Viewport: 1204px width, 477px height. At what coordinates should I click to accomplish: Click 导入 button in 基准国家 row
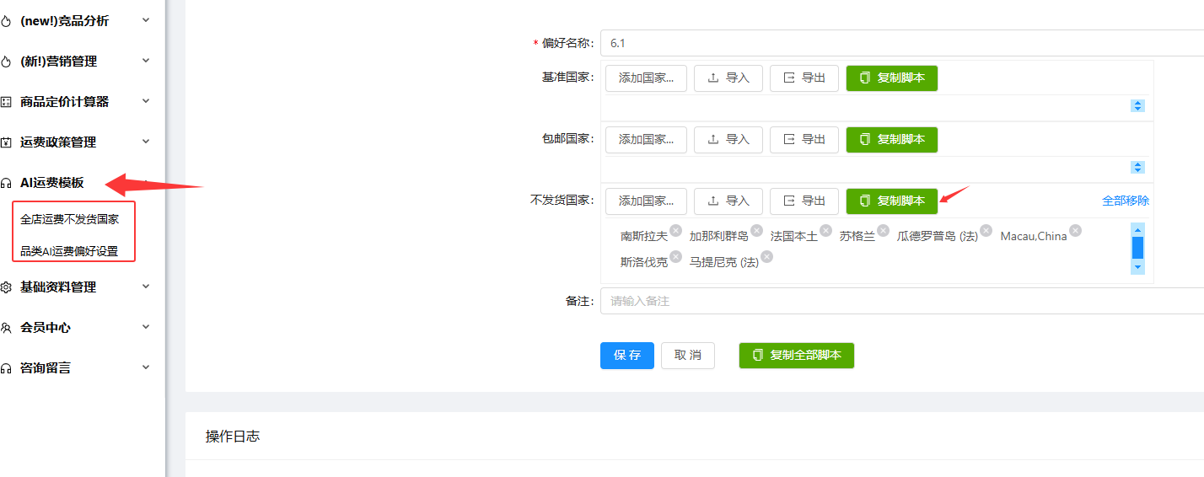pyautogui.click(x=728, y=78)
